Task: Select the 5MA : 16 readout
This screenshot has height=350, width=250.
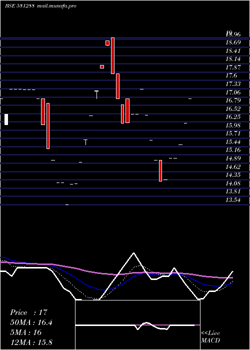Action: (26, 332)
